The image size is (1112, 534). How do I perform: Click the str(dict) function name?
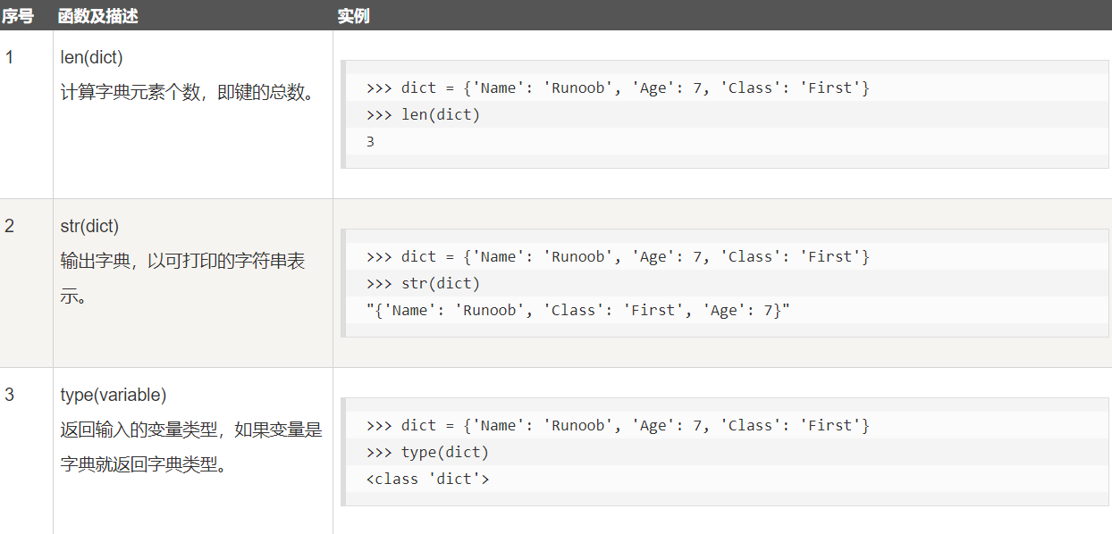click(89, 226)
